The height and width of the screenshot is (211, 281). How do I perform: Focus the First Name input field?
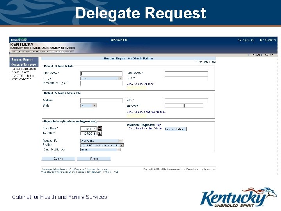tap(101, 73)
